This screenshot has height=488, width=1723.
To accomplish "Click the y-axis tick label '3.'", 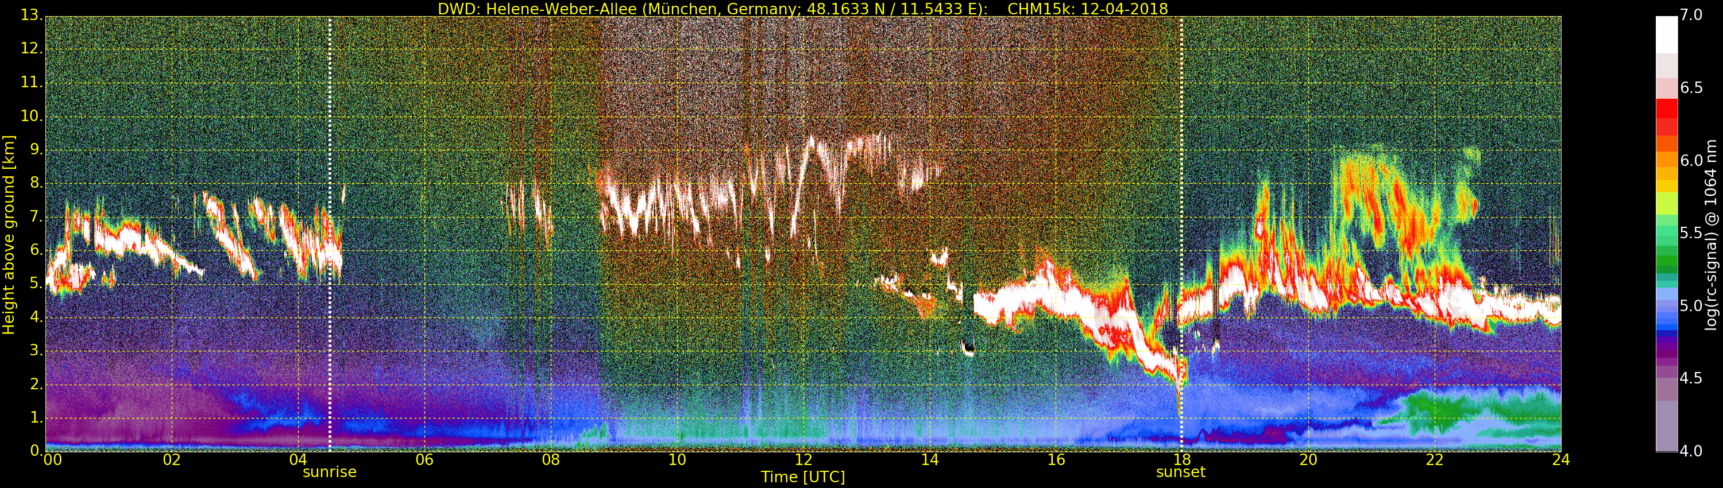I will click(x=36, y=350).
